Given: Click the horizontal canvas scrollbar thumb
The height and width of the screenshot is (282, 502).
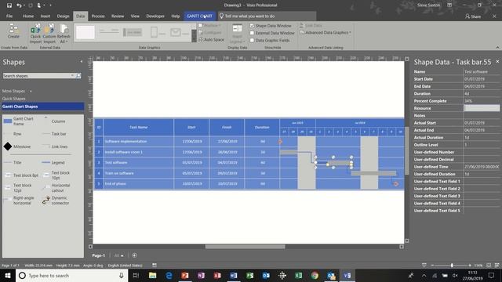Looking at the screenshot, I should point(245,247).
